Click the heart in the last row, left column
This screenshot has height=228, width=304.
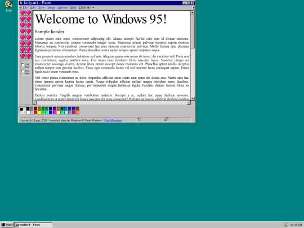[23, 56]
